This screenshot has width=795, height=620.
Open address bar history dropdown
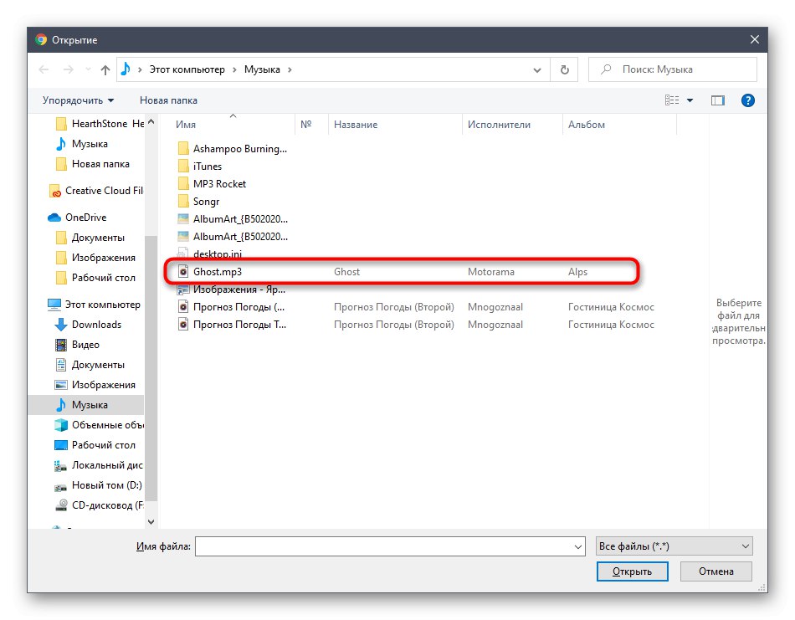pos(537,70)
